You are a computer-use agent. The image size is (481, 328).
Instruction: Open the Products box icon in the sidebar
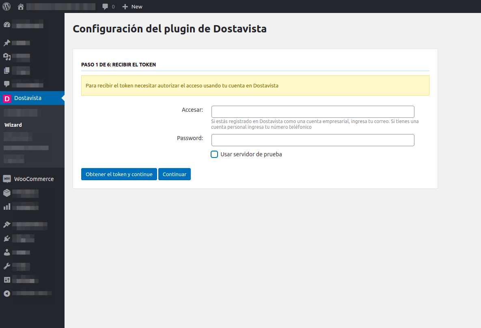(7, 193)
